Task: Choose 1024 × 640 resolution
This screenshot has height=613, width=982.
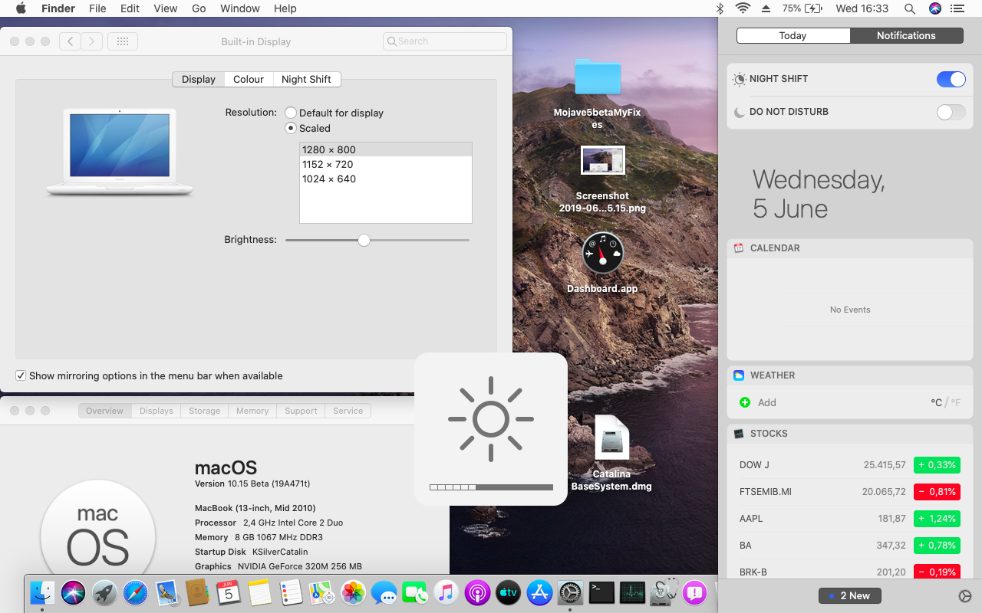Action: click(385, 179)
